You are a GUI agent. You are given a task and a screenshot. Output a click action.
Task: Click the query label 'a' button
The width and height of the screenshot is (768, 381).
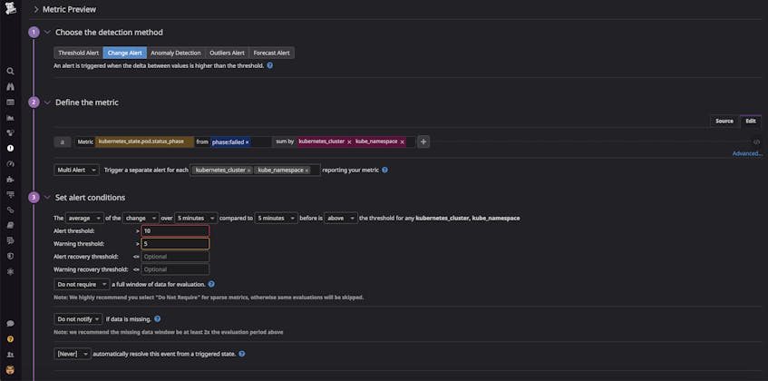pos(63,142)
